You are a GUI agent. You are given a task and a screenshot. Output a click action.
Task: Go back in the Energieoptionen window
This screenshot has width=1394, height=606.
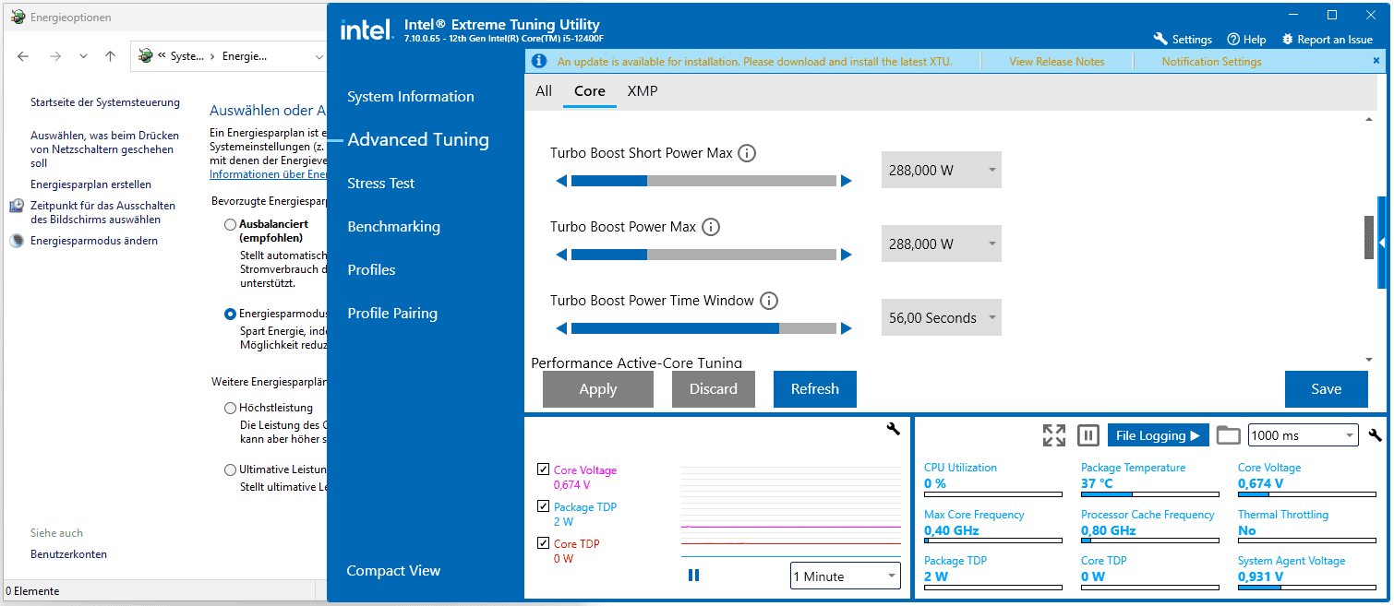pyautogui.click(x=23, y=56)
